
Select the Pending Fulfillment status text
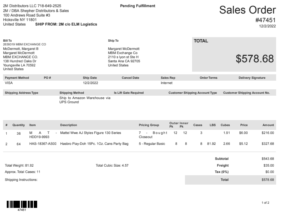138,6
